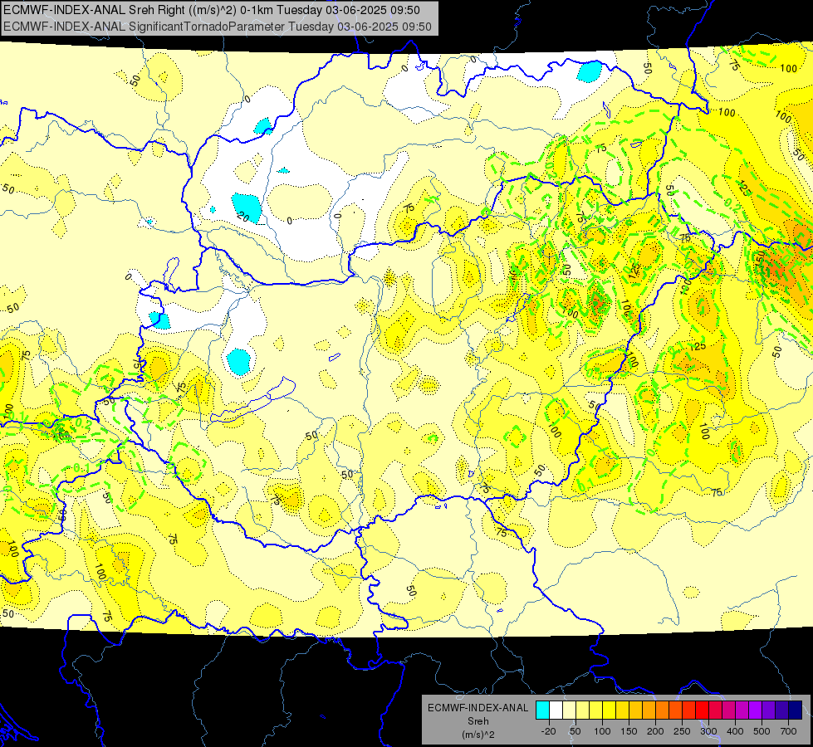Image resolution: width=813 pixels, height=747 pixels.
Task: Click the -20 contour label on the map
Action: point(242,217)
